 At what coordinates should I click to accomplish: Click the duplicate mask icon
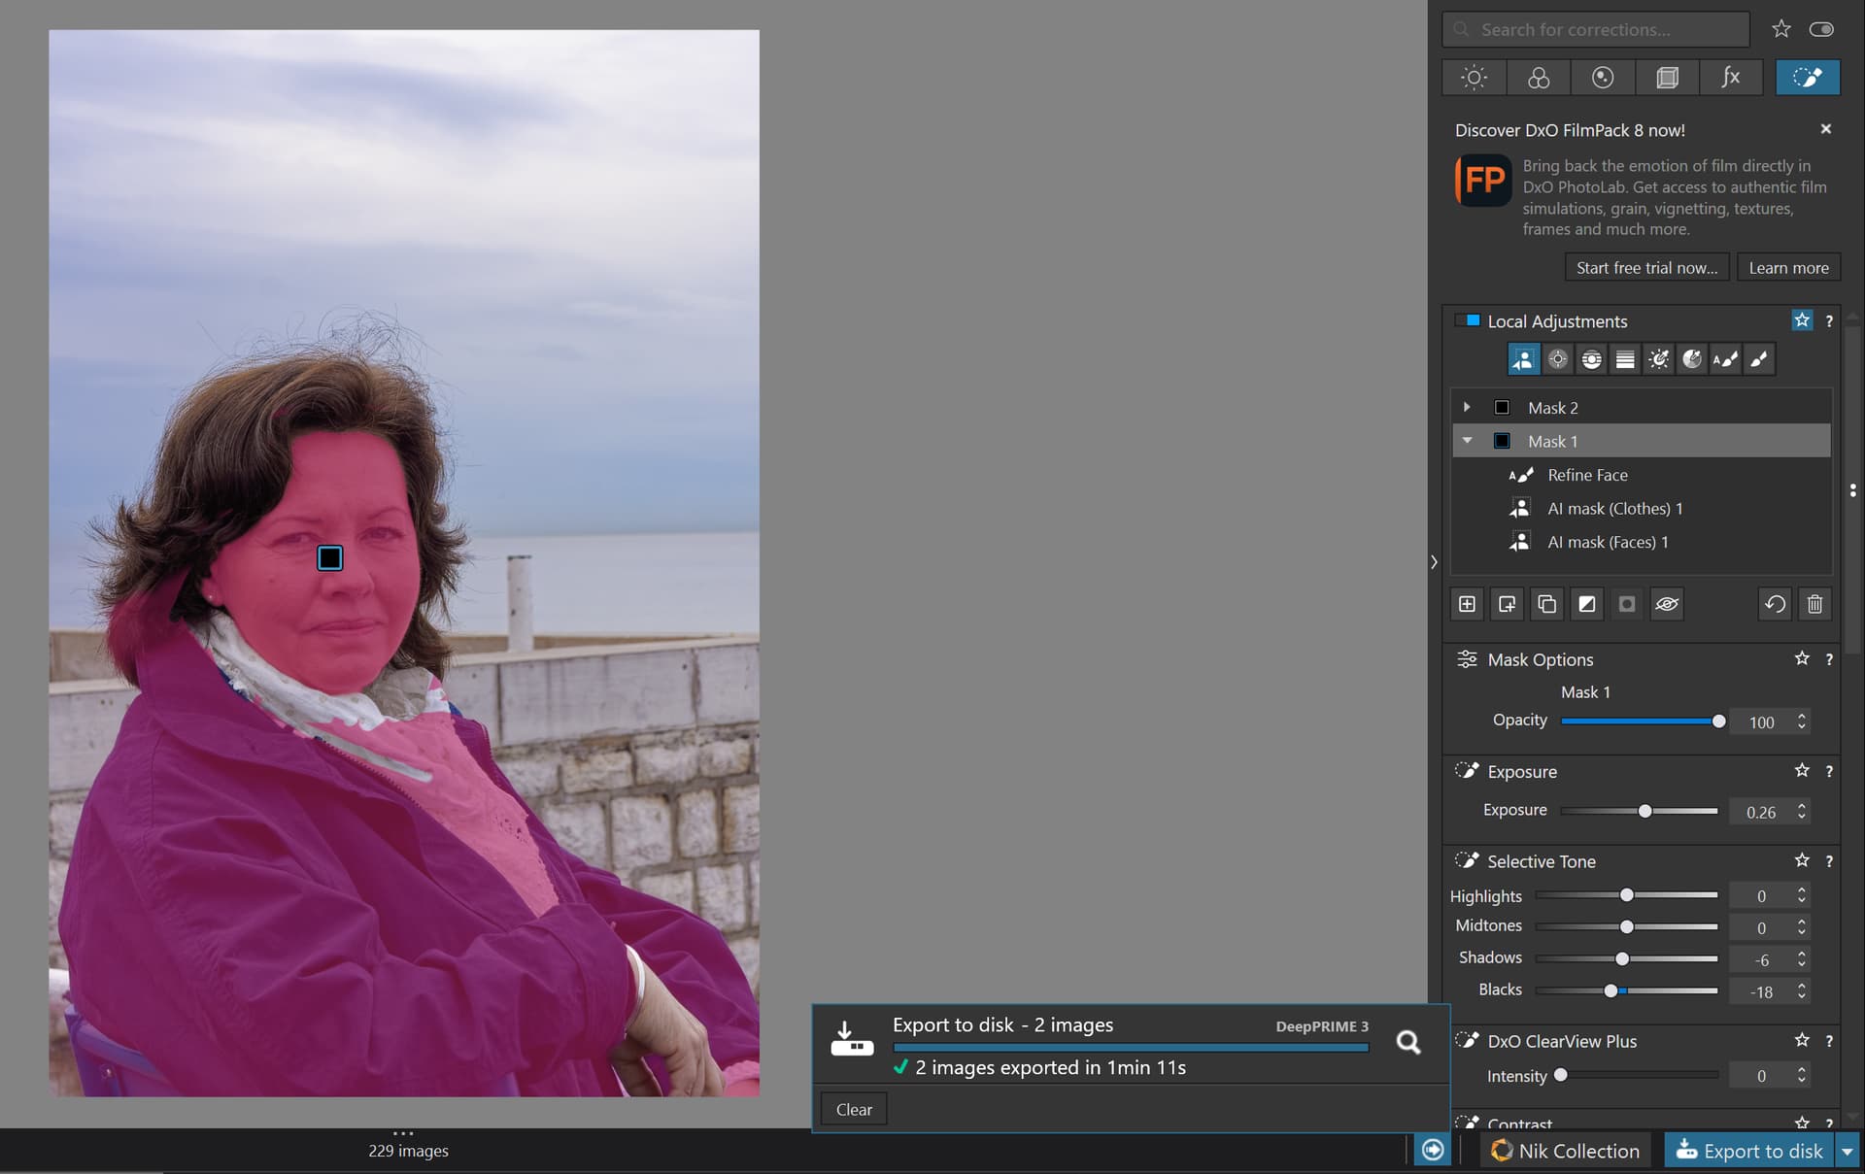pos(1546,604)
